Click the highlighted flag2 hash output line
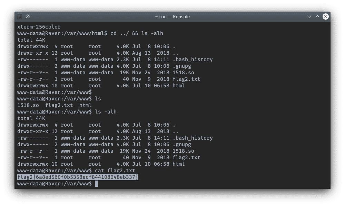345x206 pixels. pyautogui.click(x=78, y=177)
